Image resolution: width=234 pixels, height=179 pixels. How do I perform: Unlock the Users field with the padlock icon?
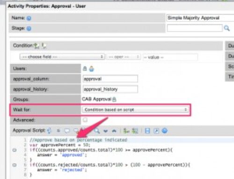(85, 69)
